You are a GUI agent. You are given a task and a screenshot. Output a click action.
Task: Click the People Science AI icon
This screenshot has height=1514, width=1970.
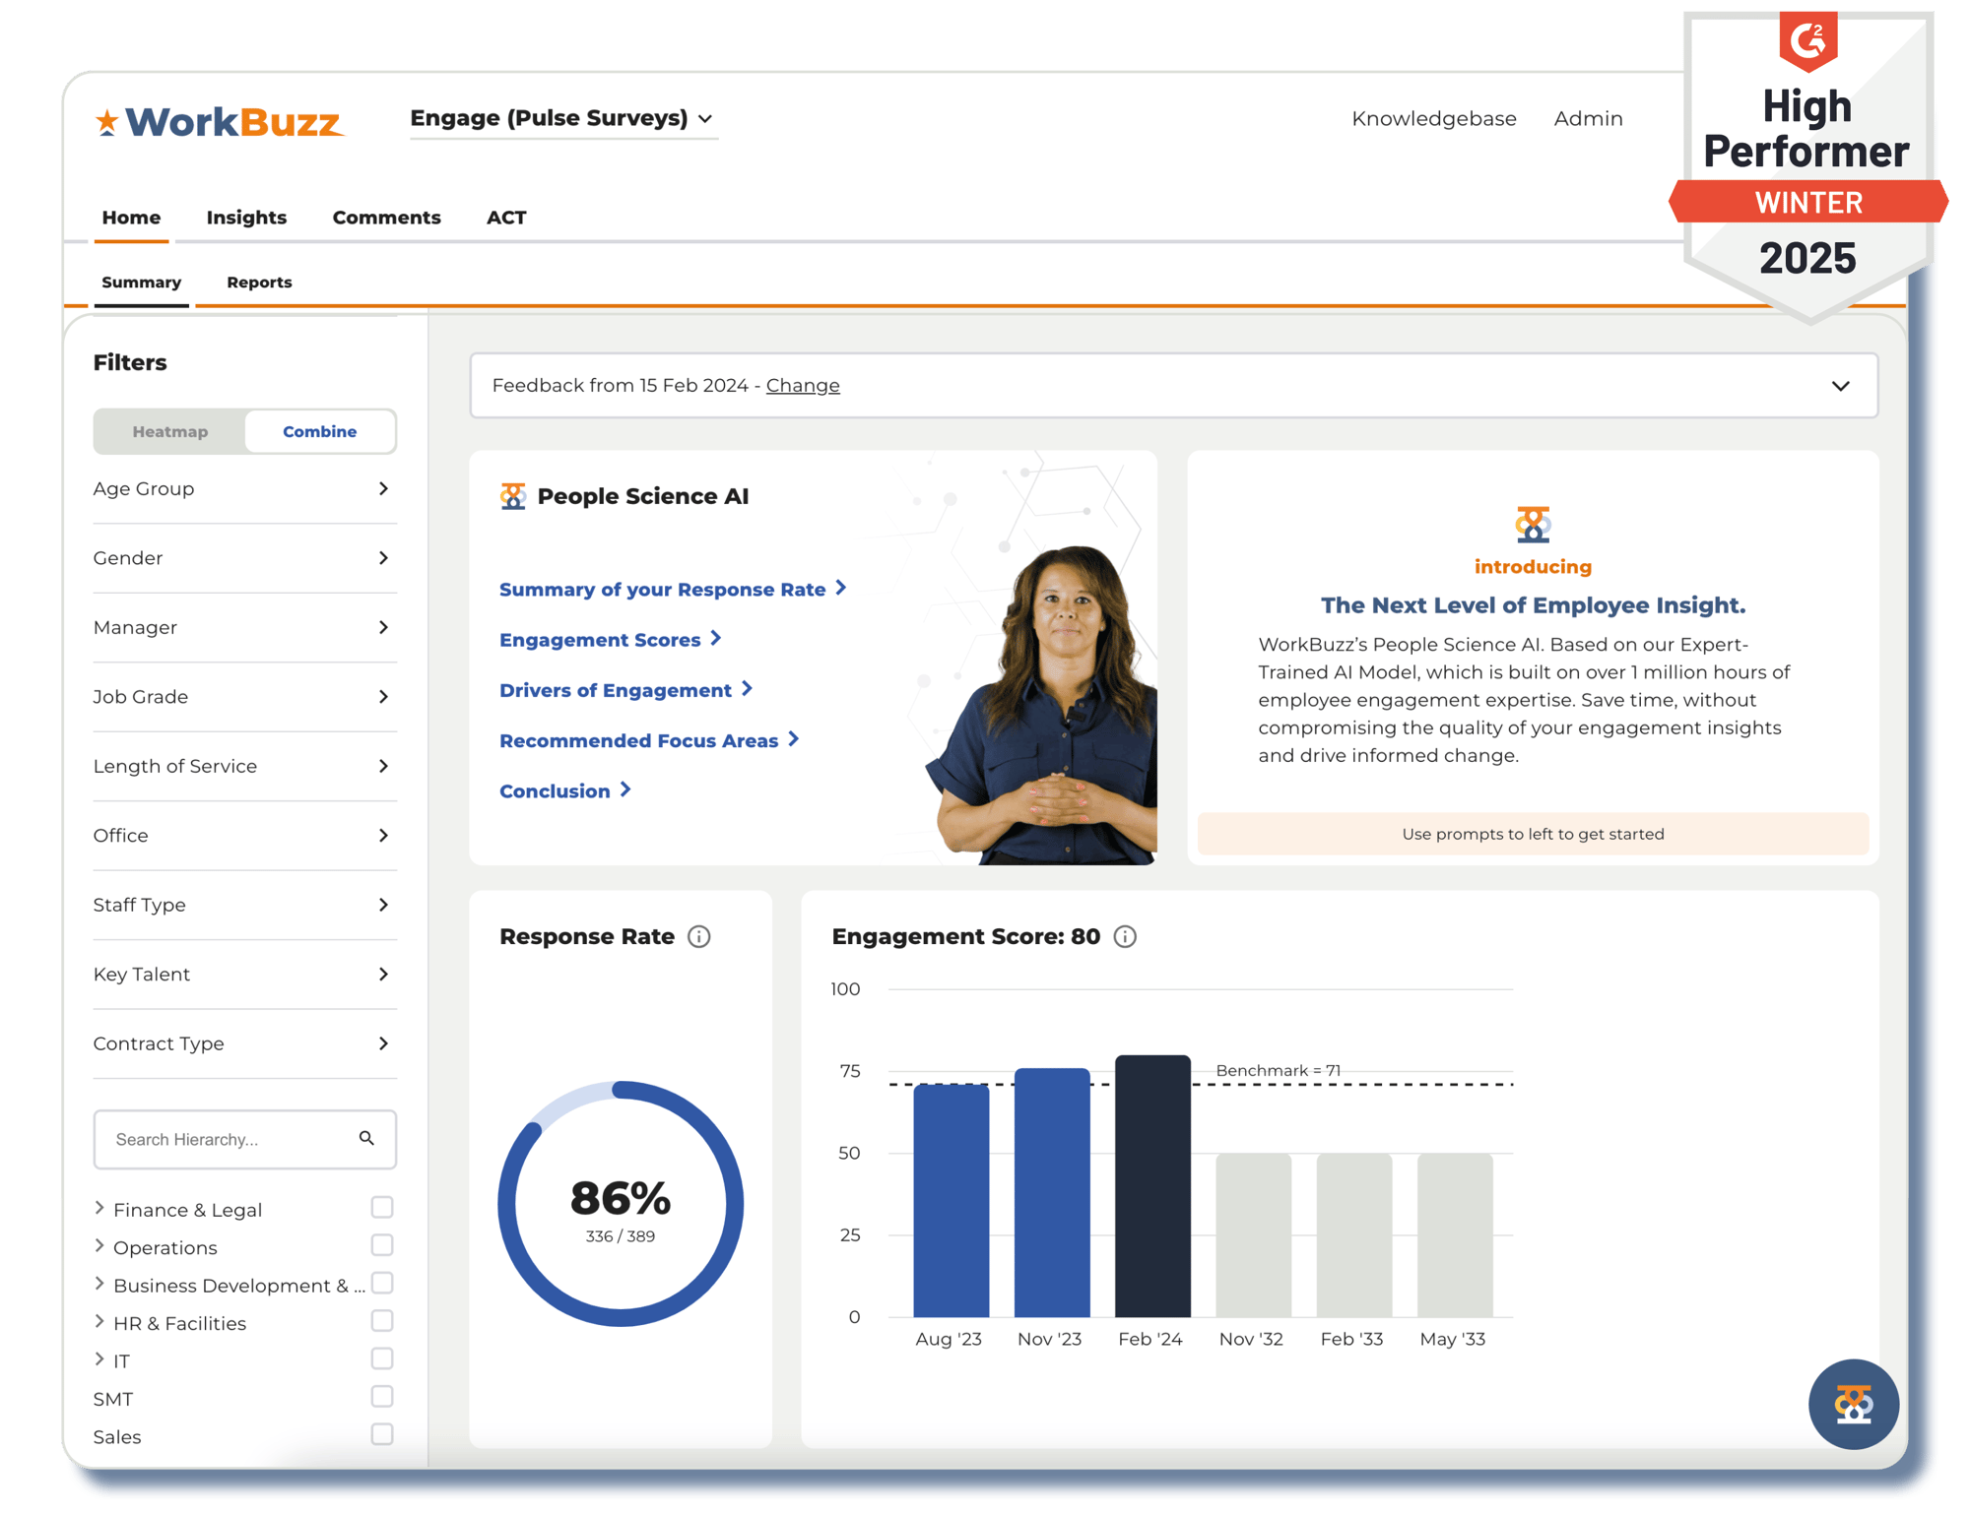(x=515, y=493)
